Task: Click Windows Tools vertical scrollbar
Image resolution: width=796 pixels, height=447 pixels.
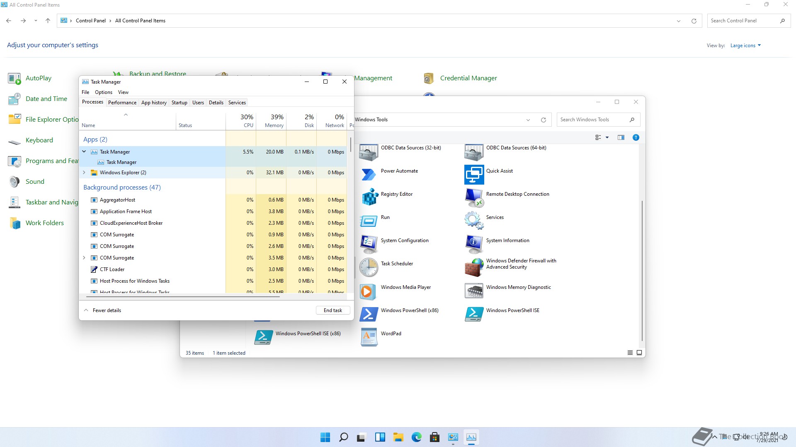Action: click(642, 271)
